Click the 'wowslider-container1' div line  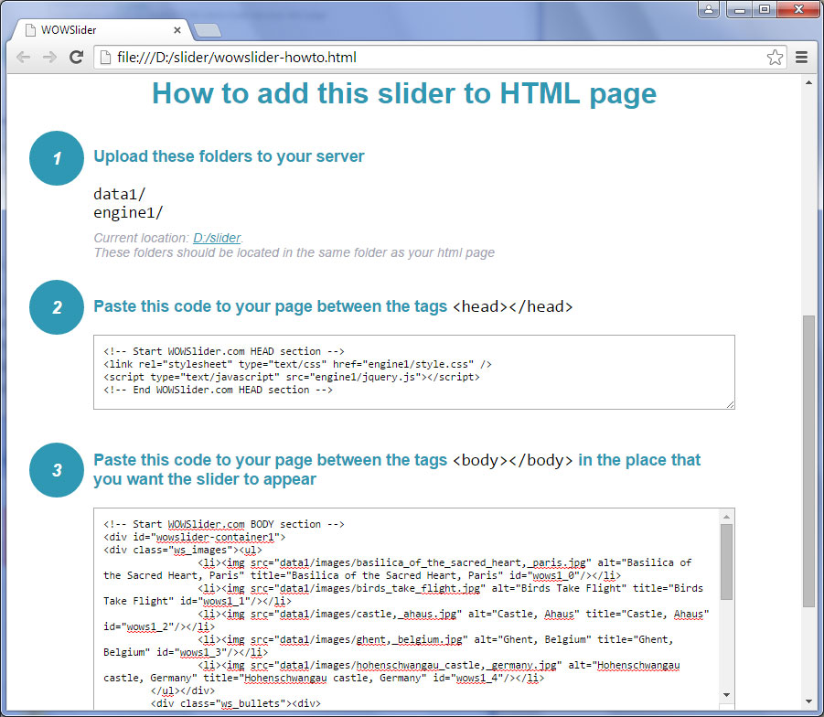click(195, 537)
